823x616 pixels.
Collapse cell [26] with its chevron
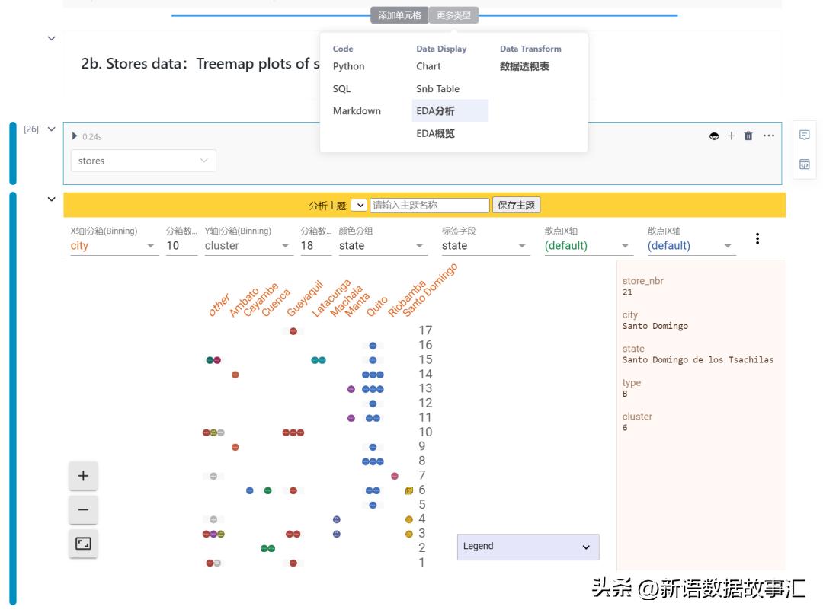51,129
